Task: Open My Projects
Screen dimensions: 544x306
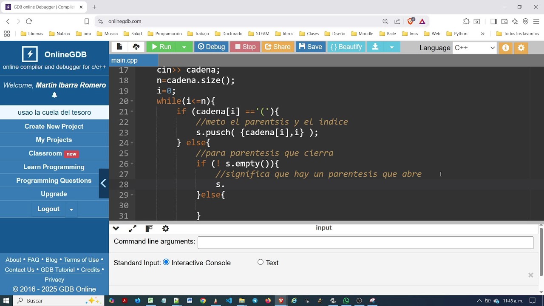Action: click(x=54, y=140)
